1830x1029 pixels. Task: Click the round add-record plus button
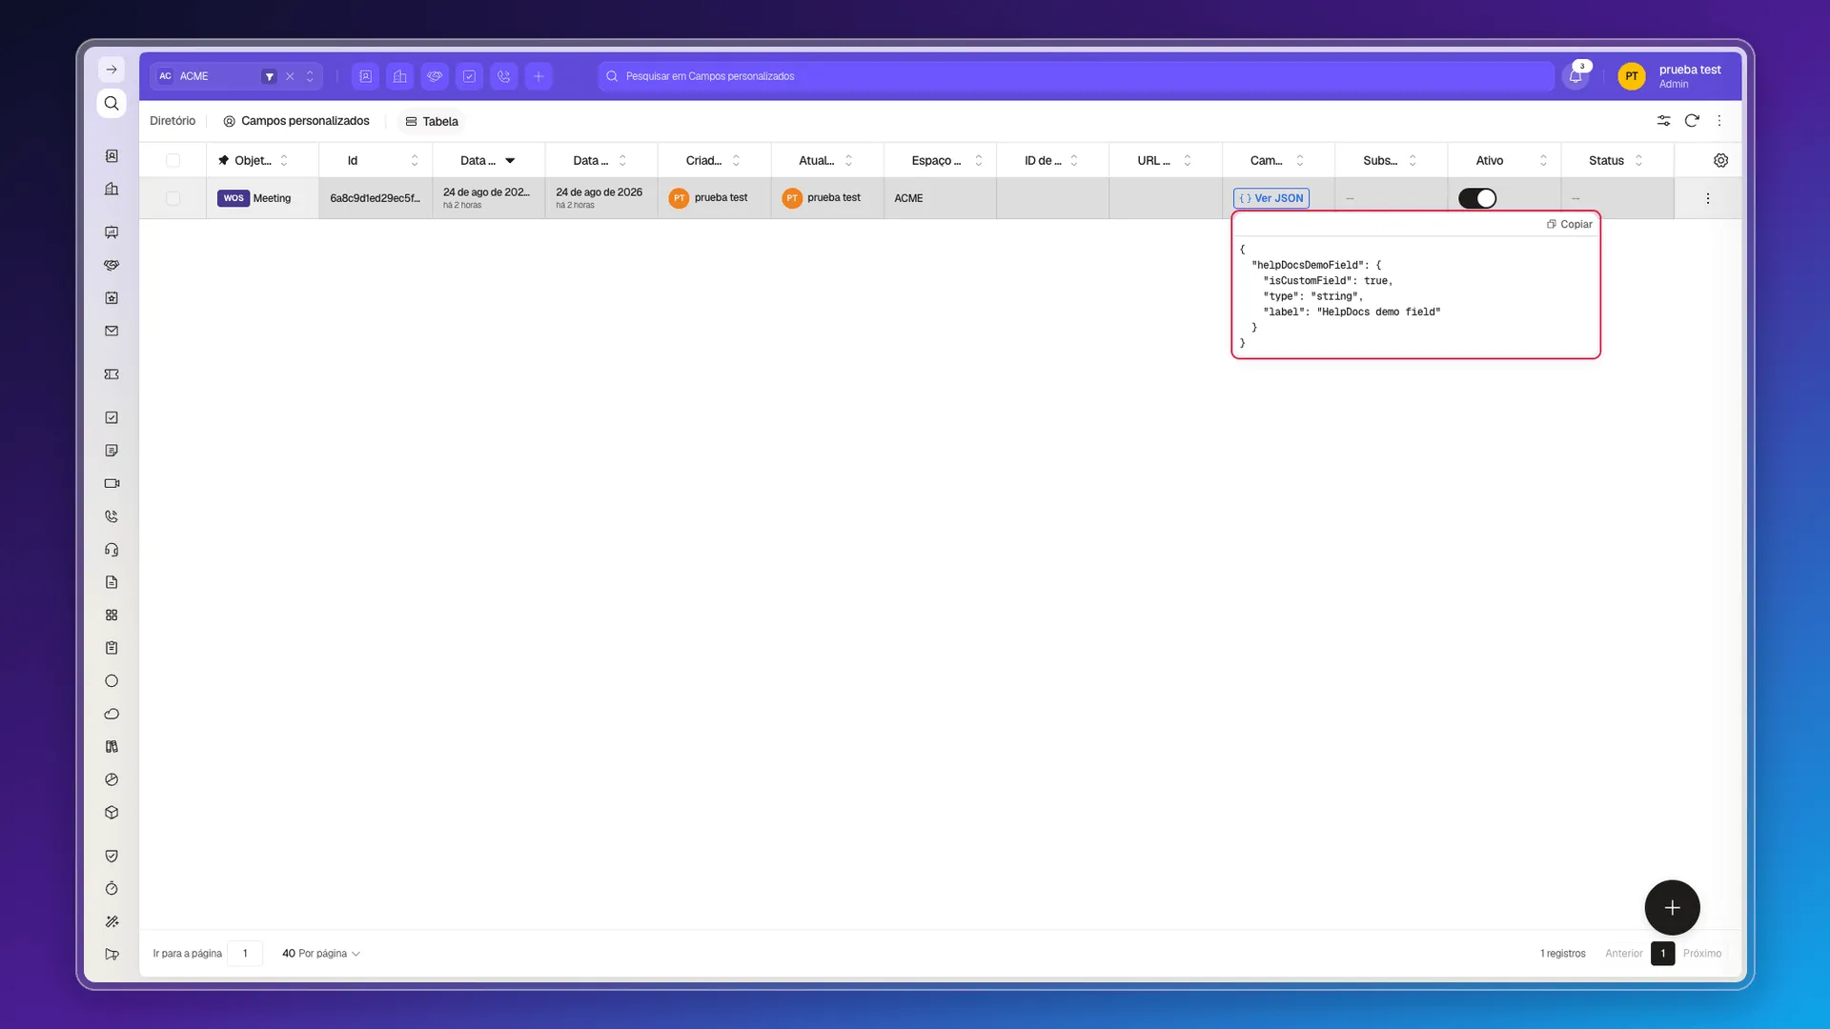point(1672,907)
